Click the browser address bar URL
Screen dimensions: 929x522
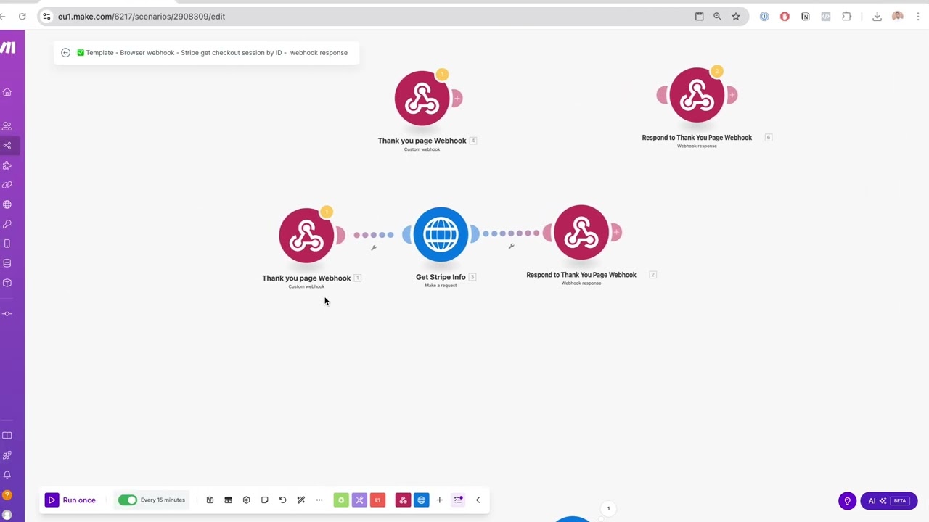coord(142,16)
